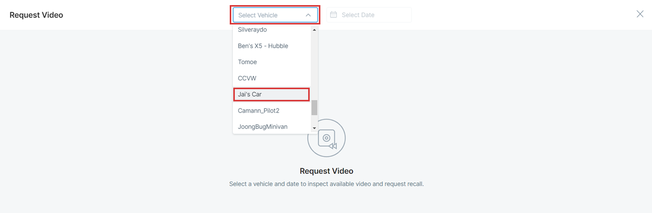The image size is (652, 213).
Task: Click the calendar icon in date field
Action: [334, 15]
